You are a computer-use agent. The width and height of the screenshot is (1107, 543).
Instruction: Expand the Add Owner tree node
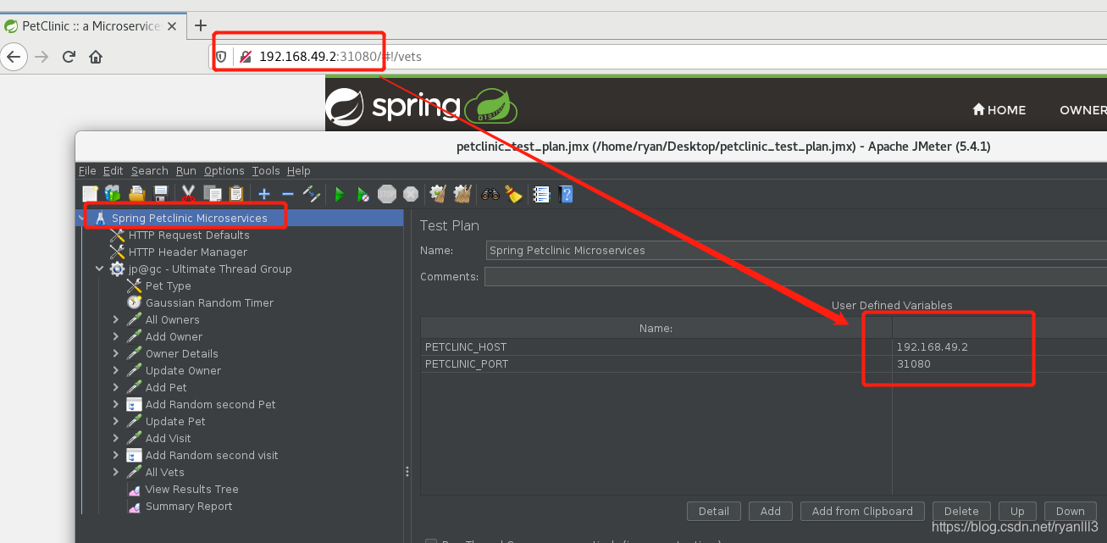pyautogui.click(x=116, y=336)
